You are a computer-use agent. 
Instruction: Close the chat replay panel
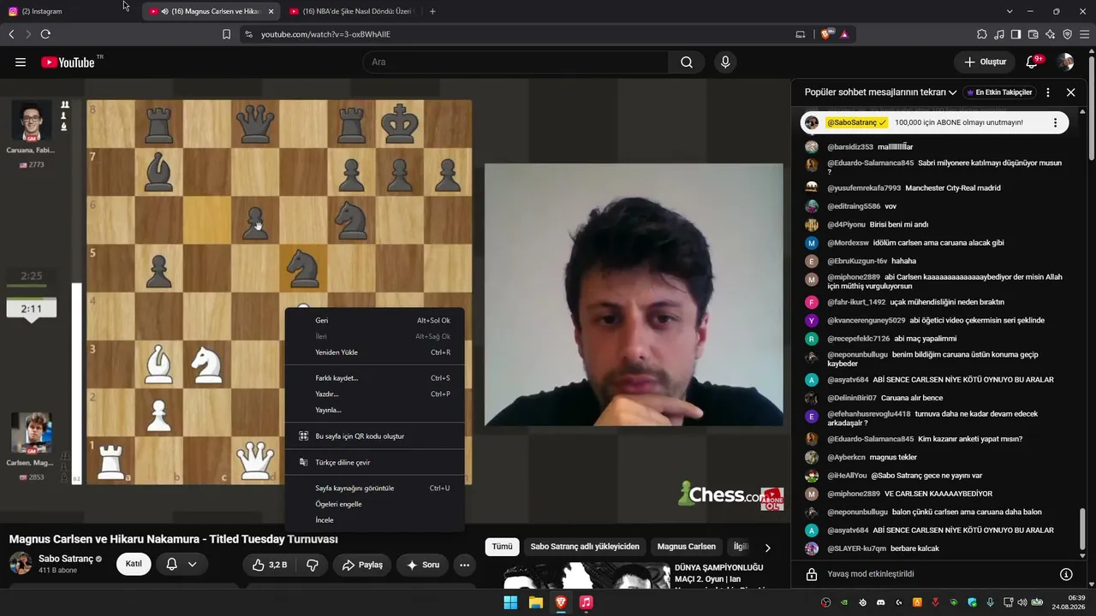point(1070,92)
